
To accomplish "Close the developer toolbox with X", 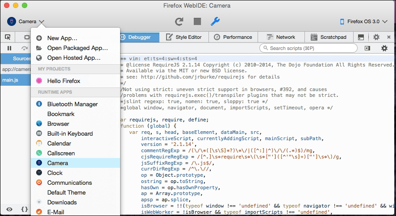I will 389,37.
